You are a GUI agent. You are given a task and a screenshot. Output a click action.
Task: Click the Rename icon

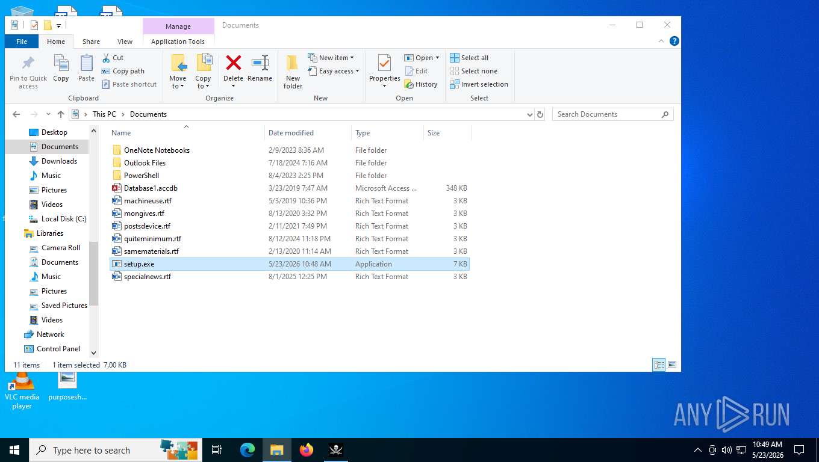click(x=260, y=63)
